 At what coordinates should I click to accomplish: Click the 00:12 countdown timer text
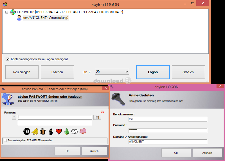[86, 72]
